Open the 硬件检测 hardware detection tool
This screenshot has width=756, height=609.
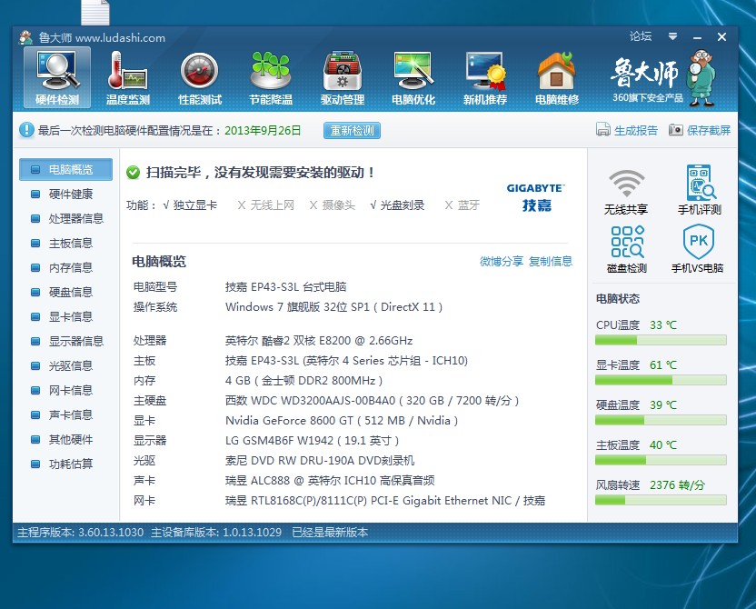57,77
